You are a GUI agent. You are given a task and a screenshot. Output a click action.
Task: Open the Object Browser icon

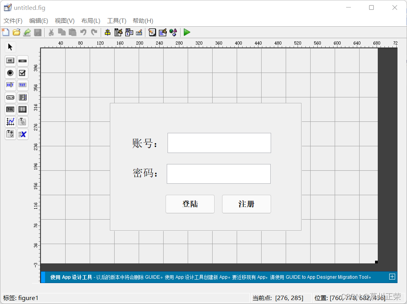tap(173, 32)
